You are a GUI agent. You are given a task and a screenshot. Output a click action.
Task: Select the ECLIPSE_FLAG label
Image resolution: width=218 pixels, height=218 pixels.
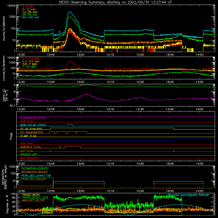click(30, 140)
